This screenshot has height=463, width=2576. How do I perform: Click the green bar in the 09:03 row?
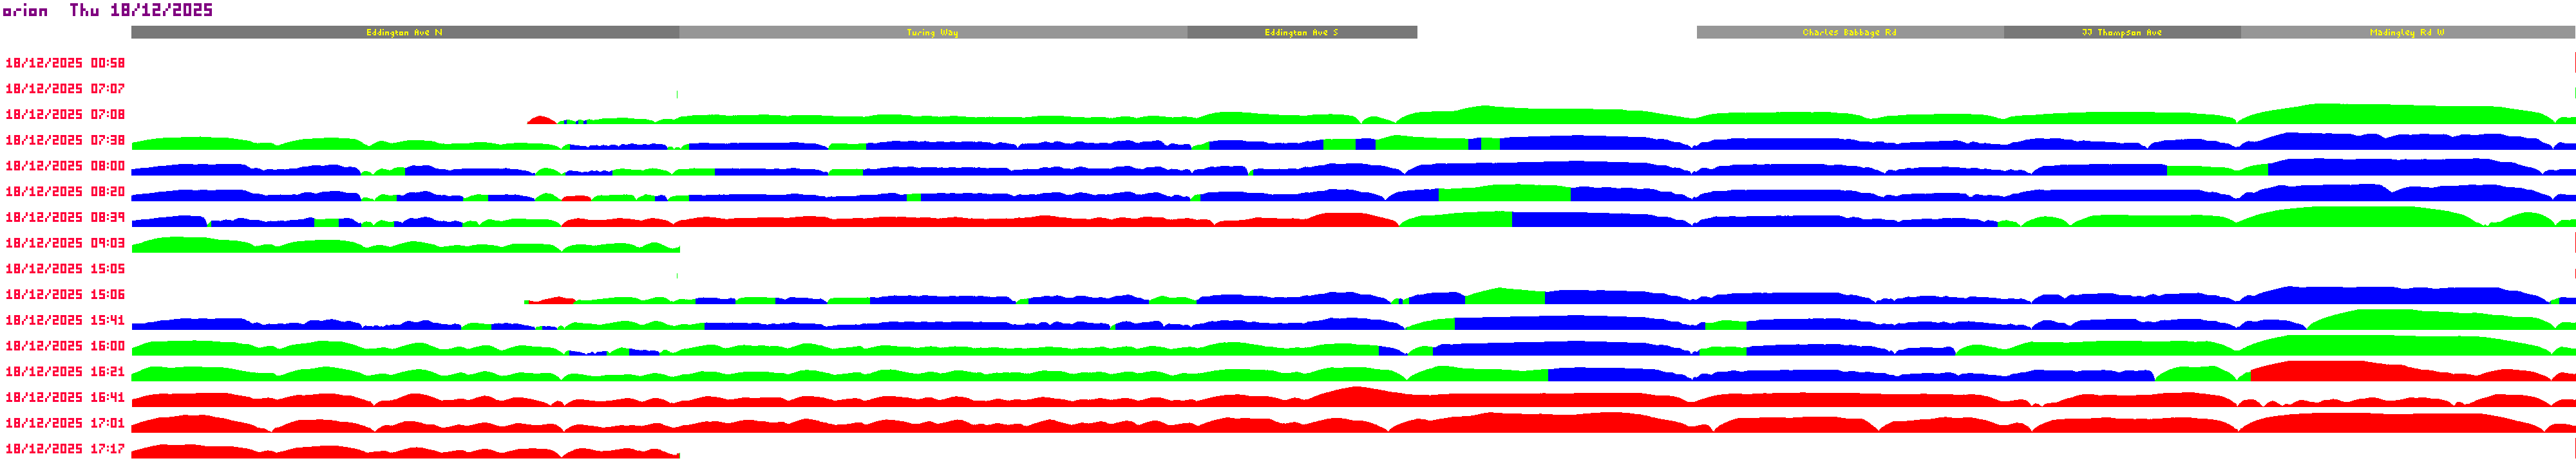point(400,246)
